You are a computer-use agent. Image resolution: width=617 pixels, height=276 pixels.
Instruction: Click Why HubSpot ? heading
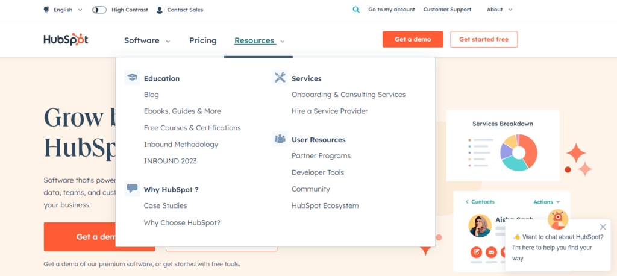[171, 190]
